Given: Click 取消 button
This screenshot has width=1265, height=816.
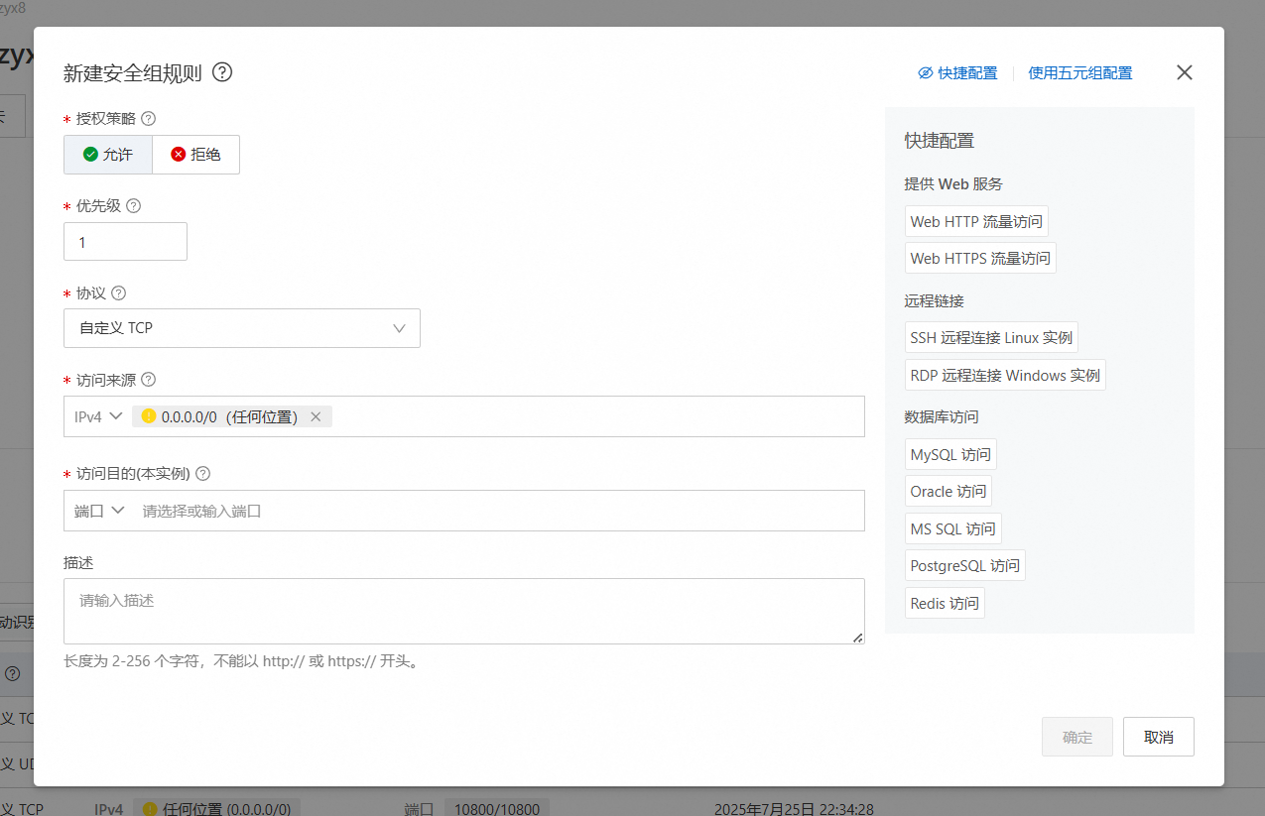Looking at the screenshot, I should (x=1158, y=738).
